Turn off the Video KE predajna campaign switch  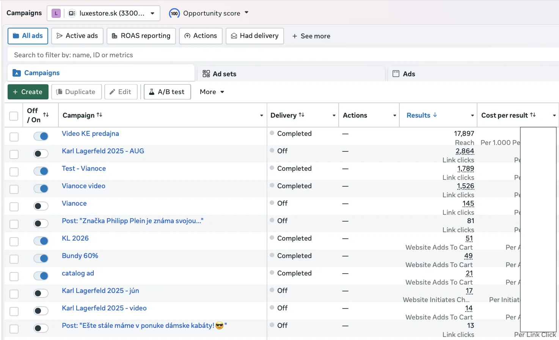[41, 136]
